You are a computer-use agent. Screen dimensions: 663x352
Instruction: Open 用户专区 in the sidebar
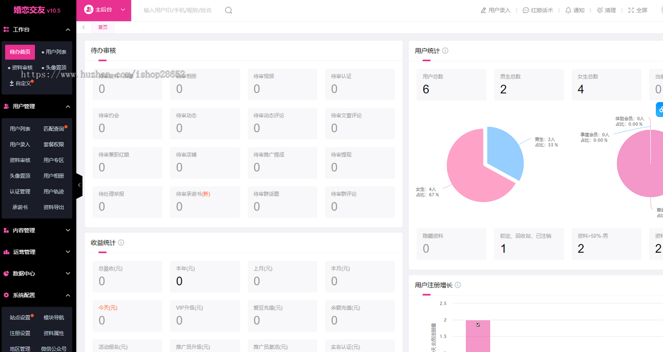coord(54,161)
